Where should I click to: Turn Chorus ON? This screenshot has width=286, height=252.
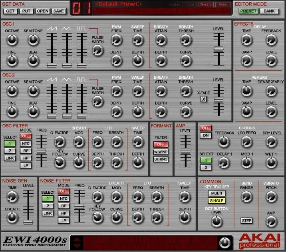tap(206, 135)
